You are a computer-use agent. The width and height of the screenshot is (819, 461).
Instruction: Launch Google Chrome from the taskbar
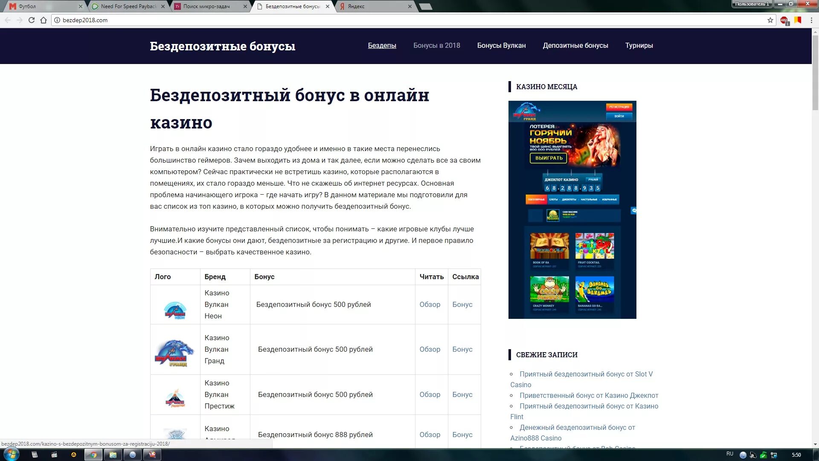click(x=93, y=455)
